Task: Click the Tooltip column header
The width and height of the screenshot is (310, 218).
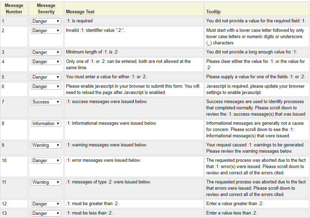Action: click(x=213, y=12)
